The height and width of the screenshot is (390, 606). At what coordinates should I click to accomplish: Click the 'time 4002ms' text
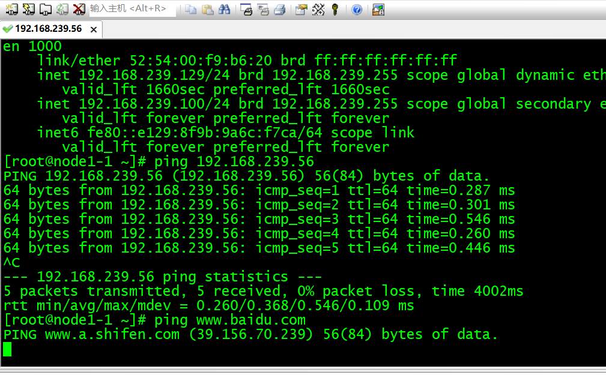tap(477, 291)
